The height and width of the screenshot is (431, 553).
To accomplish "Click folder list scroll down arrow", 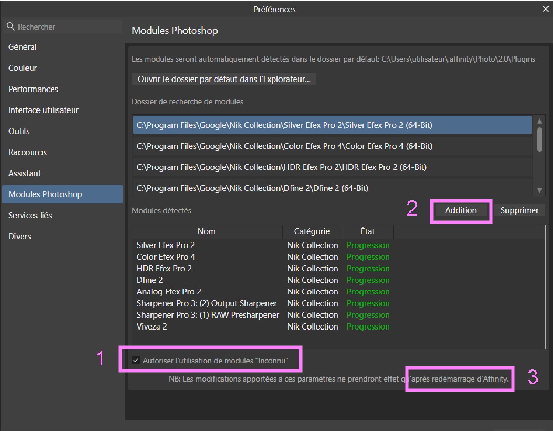I will (539, 190).
